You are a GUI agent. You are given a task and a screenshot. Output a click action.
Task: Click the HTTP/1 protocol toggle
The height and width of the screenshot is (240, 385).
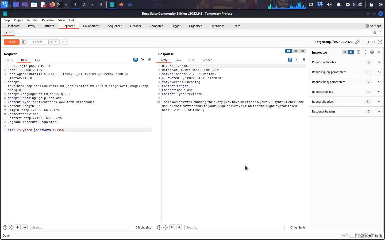[x=370, y=42]
